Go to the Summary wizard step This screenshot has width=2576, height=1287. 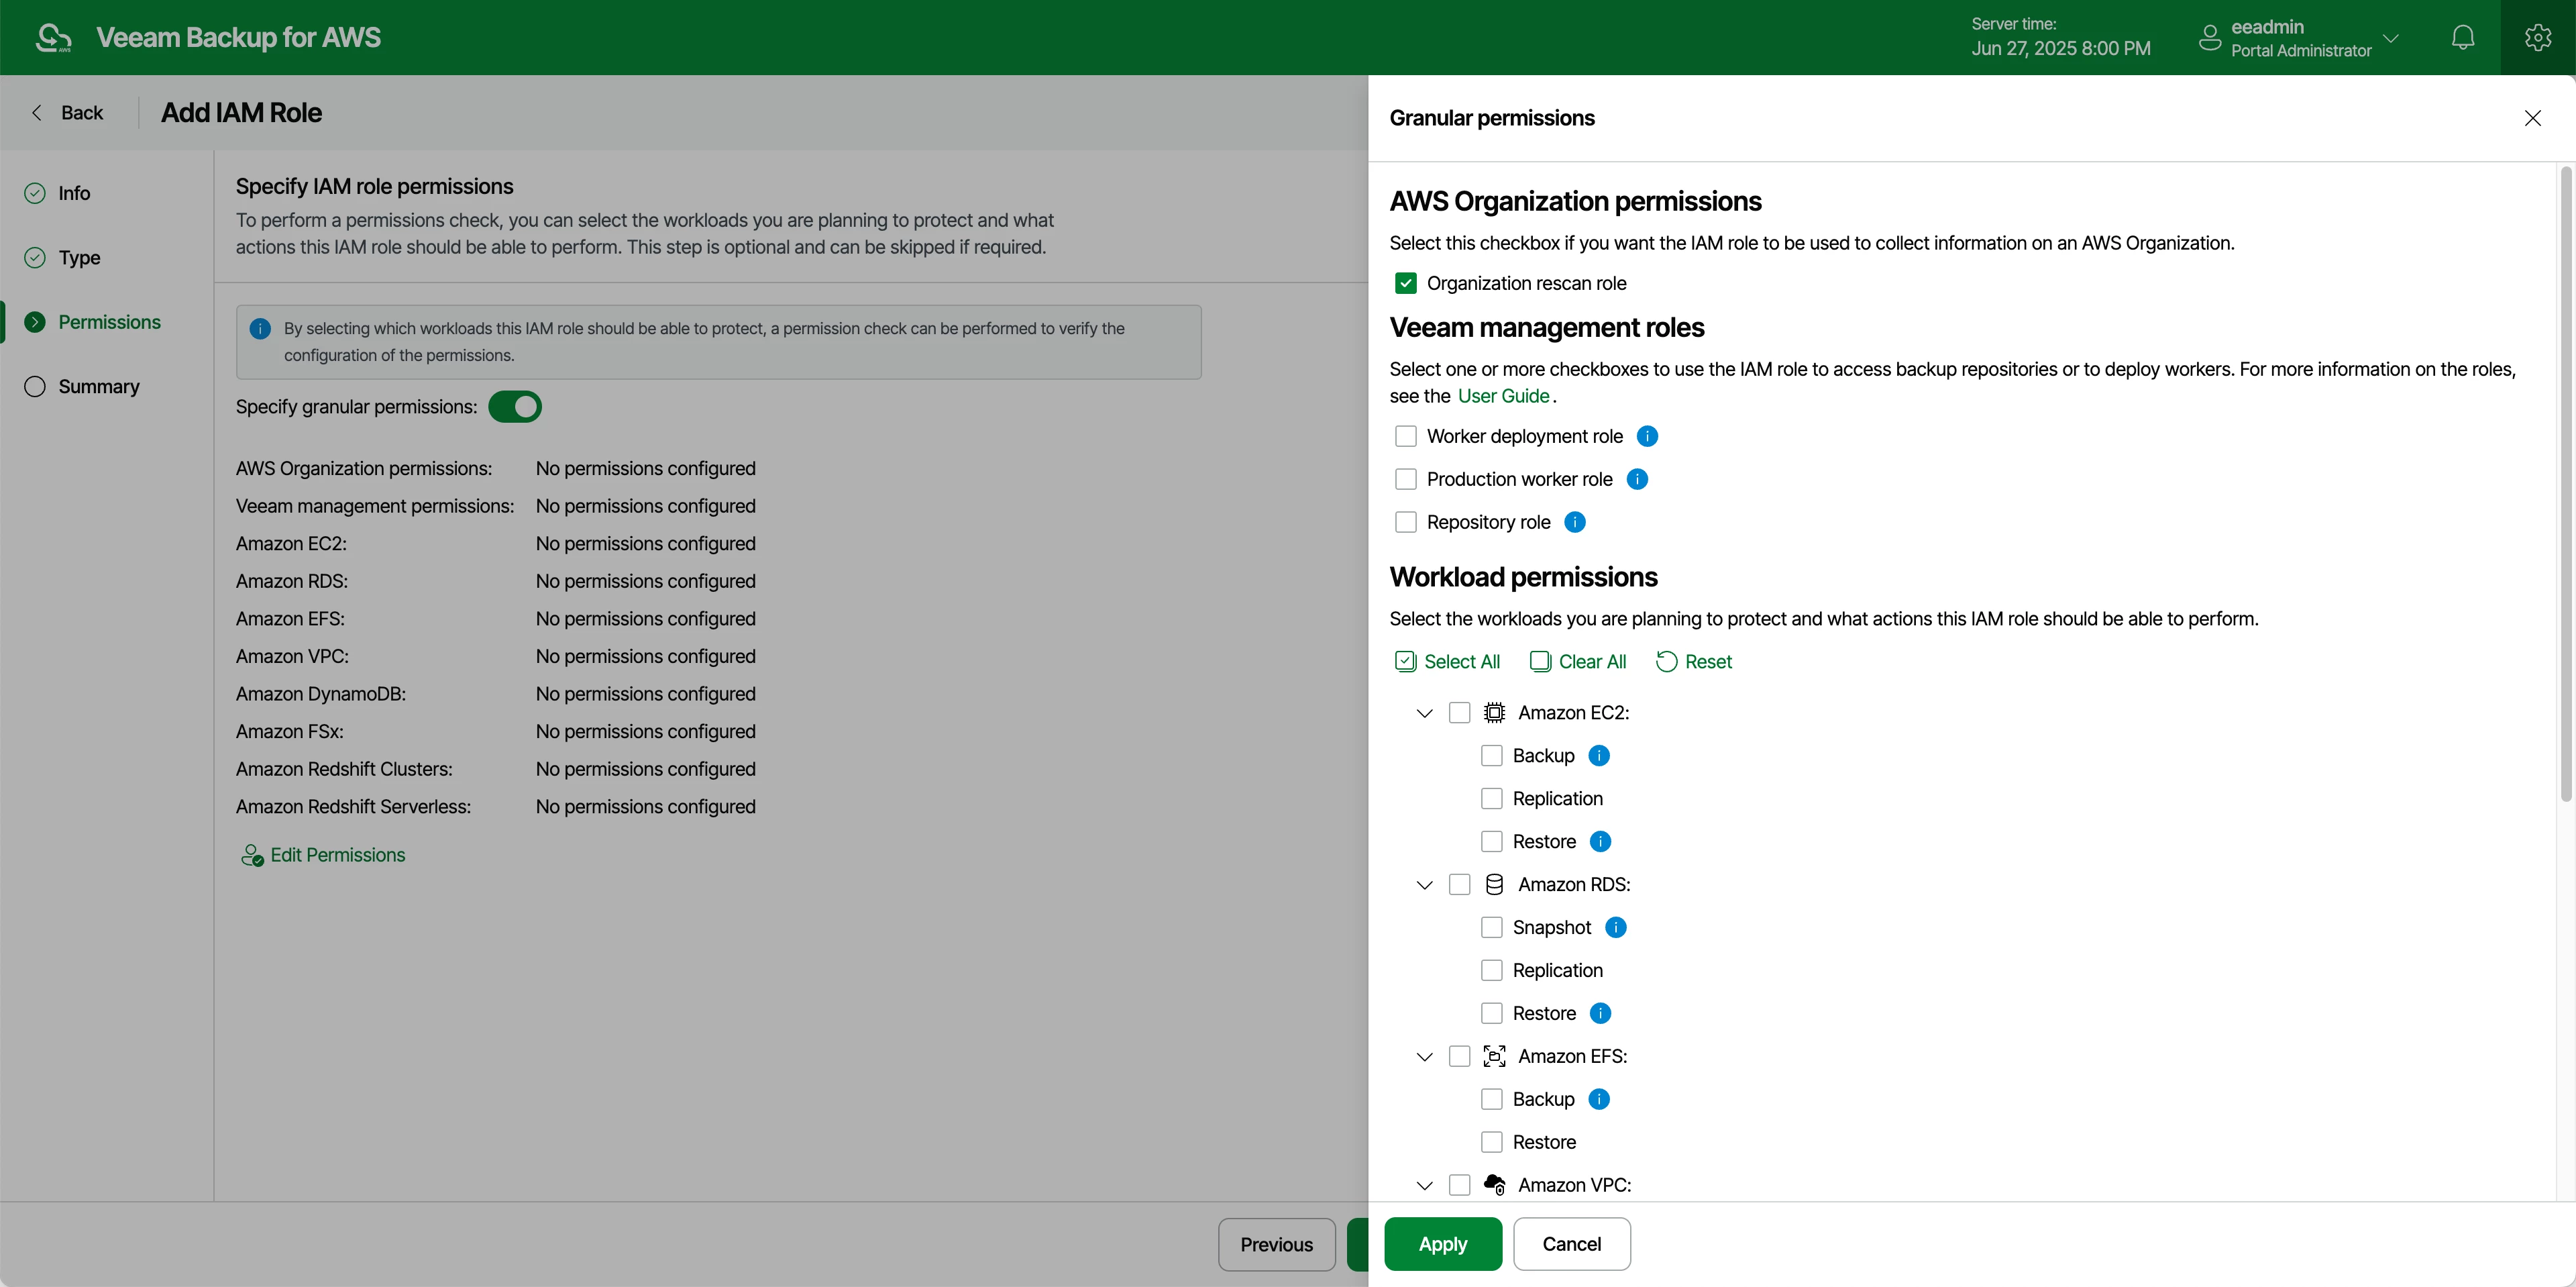pyautogui.click(x=99, y=386)
